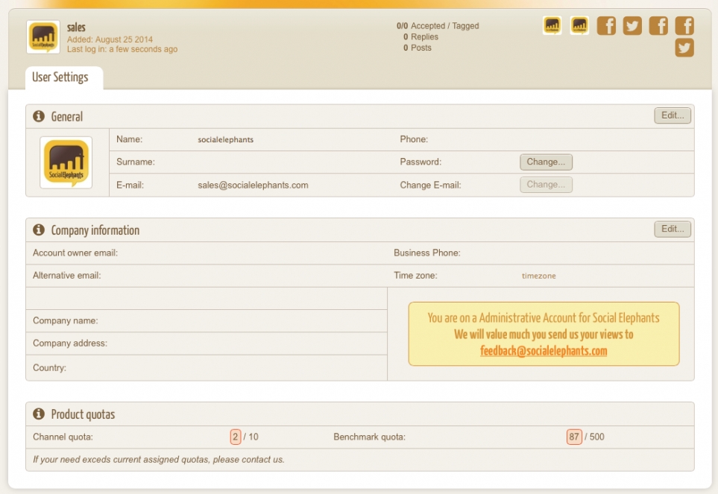The width and height of the screenshot is (718, 494).
Task: Click the '0 Replies' stat
Action: (421, 37)
